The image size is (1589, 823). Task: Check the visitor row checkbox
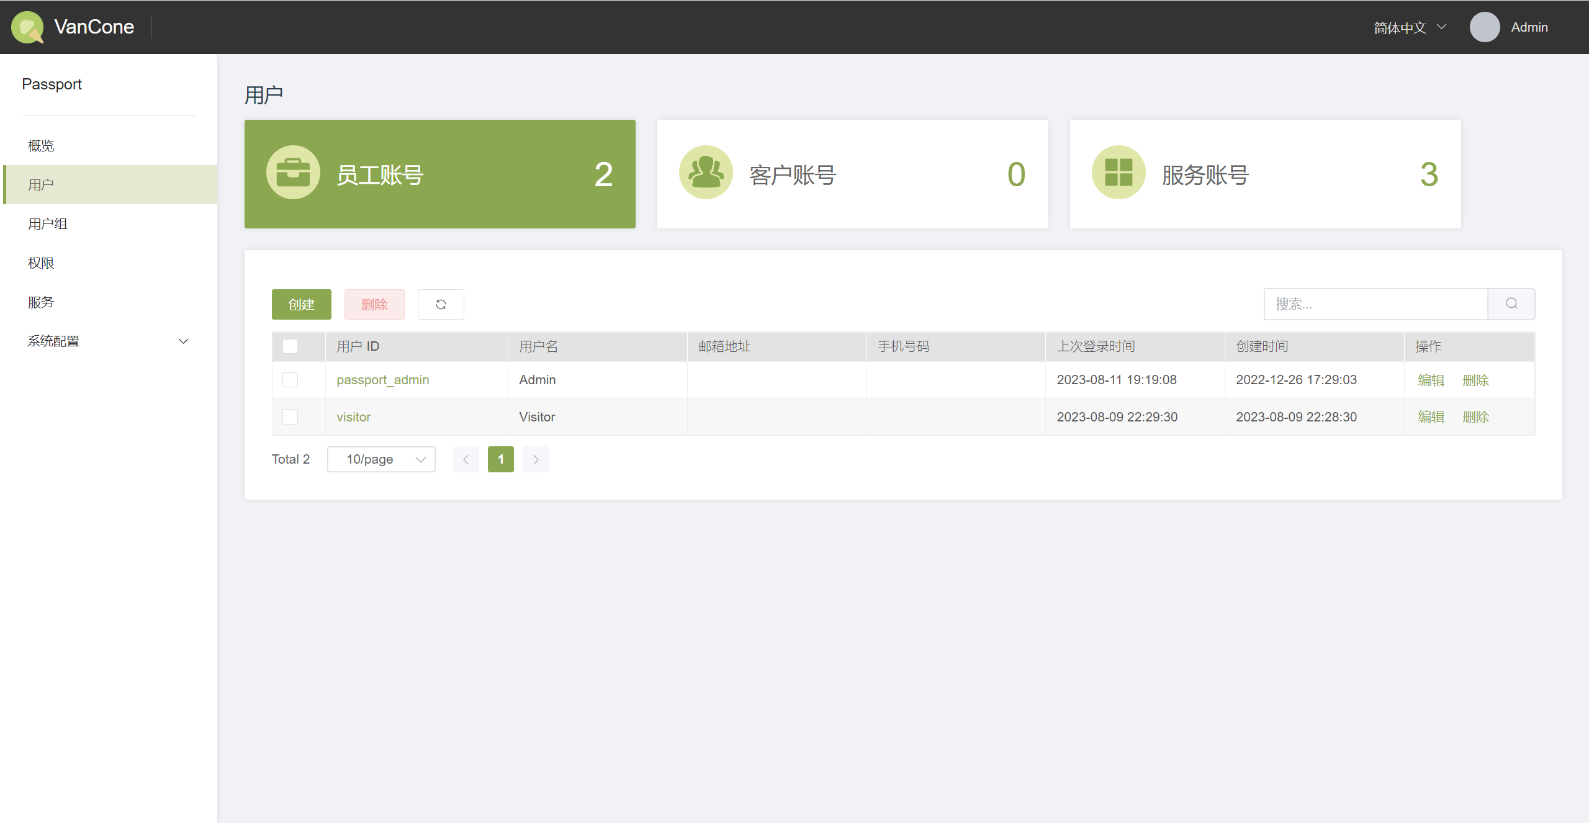[290, 416]
